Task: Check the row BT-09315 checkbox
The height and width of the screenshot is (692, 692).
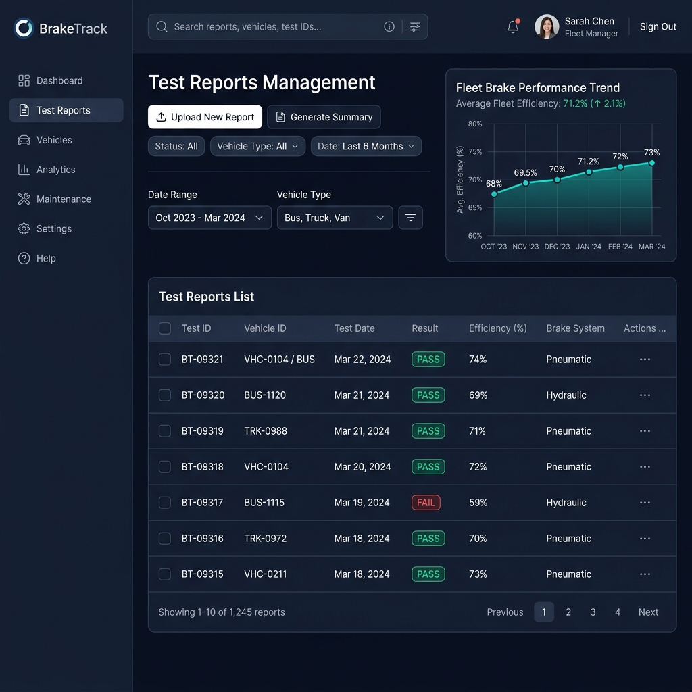Action: [165, 574]
